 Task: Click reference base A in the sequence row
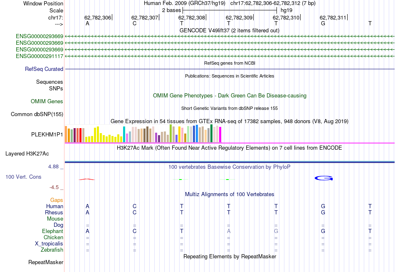(x=87, y=23)
